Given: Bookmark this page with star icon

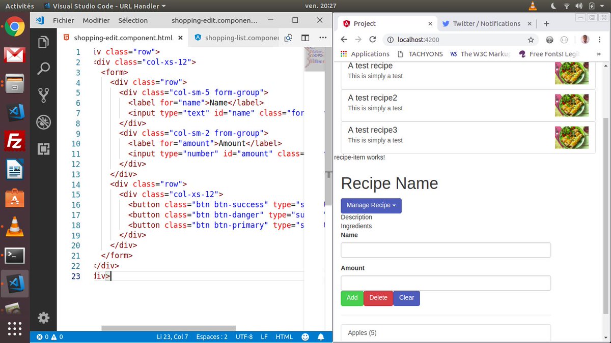Looking at the screenshot, I should [531, 40].
